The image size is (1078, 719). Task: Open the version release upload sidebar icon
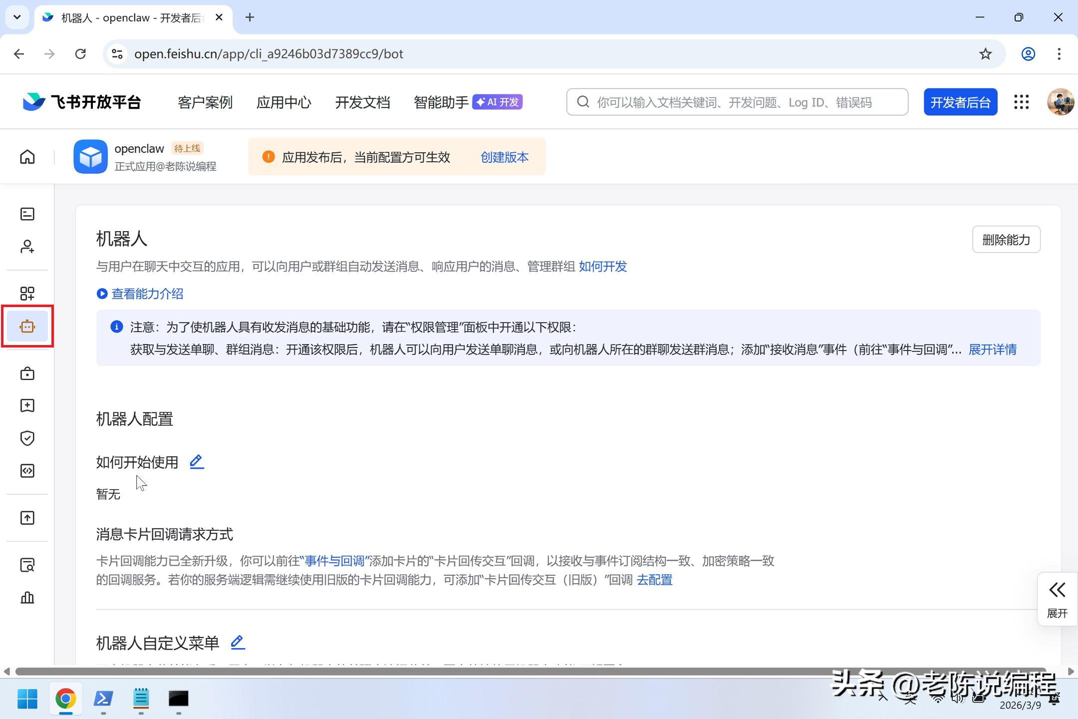[27, 518]
